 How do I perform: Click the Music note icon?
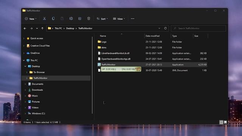[29, 96]
